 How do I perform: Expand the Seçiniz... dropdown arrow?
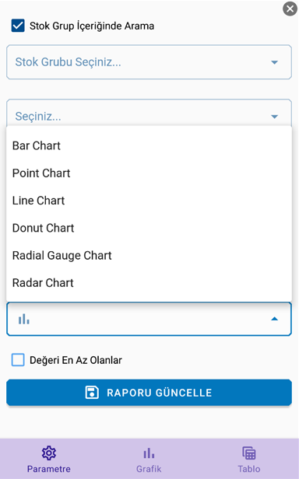(x=275, y=117)
